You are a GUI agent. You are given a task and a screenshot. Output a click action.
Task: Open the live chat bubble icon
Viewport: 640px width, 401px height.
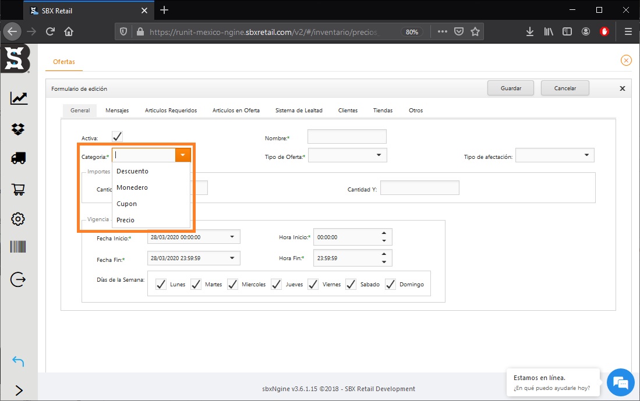(620, 382)
